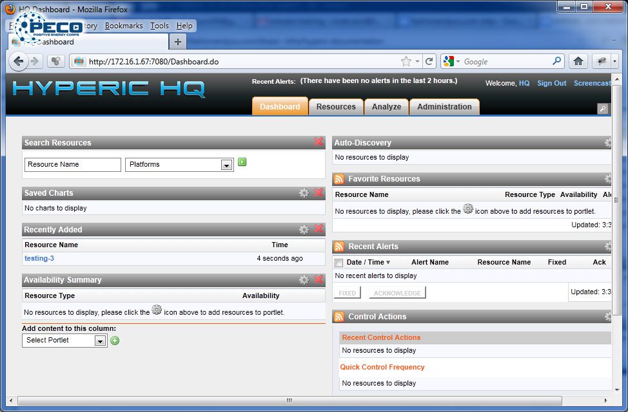Click the FIXED button
This screenshot has width=628, height=412.
tap(348, 293)
